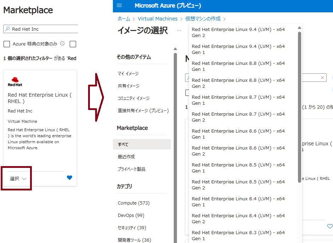Click Red Hat Inc publisher text on card
The width and height of the screenshot is (333, 243).
tap(20, 111)
